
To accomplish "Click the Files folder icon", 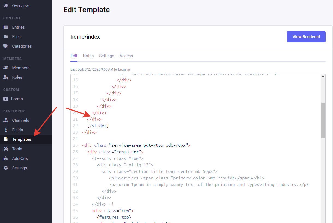I will pos(6,37).
